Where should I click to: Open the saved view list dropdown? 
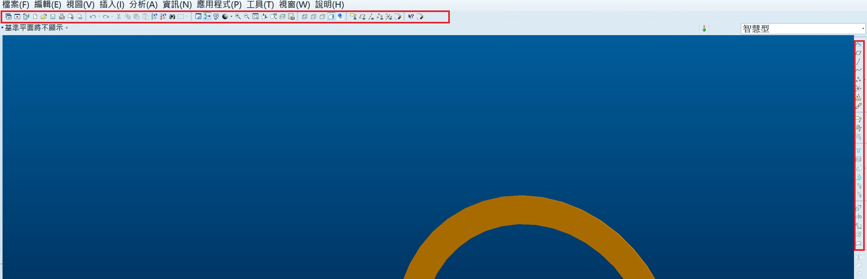pos(273,16)
